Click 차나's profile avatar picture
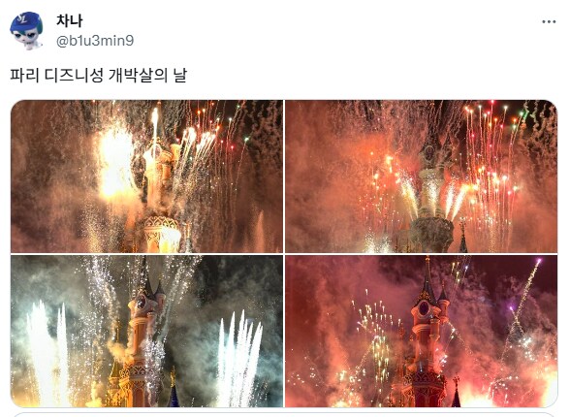 [x=26, y=31]
